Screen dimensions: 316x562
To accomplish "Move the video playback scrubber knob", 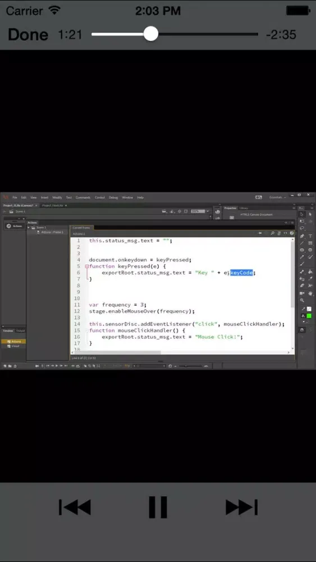I will [x=150, y=34].
